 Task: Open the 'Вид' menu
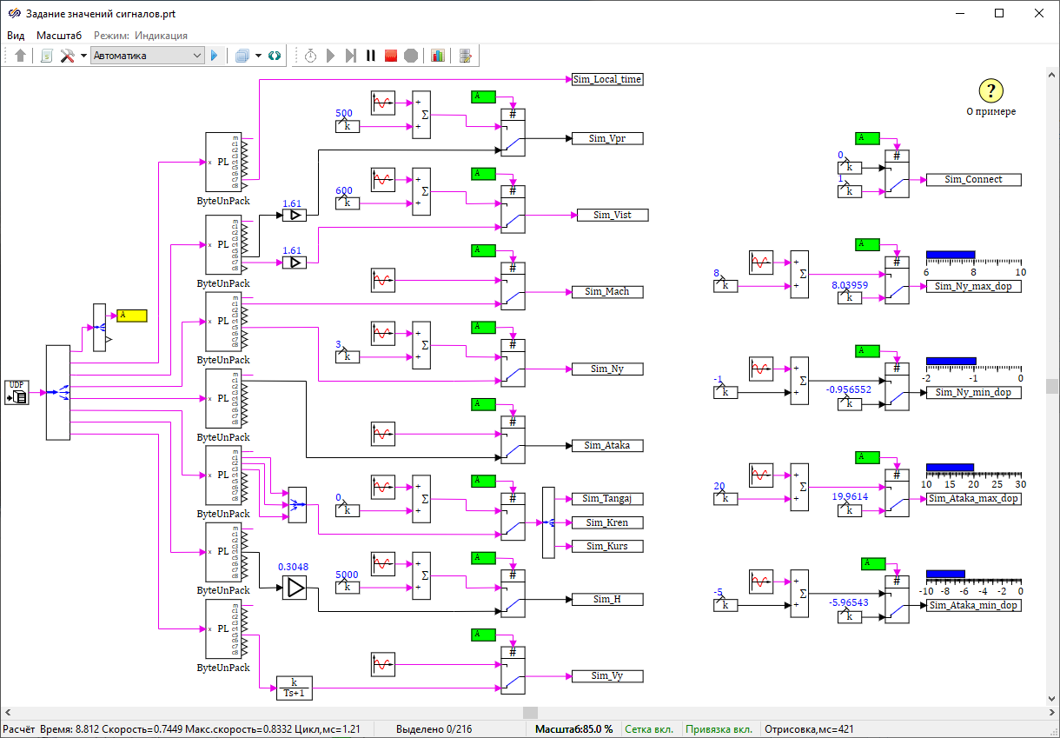(16, 36)
